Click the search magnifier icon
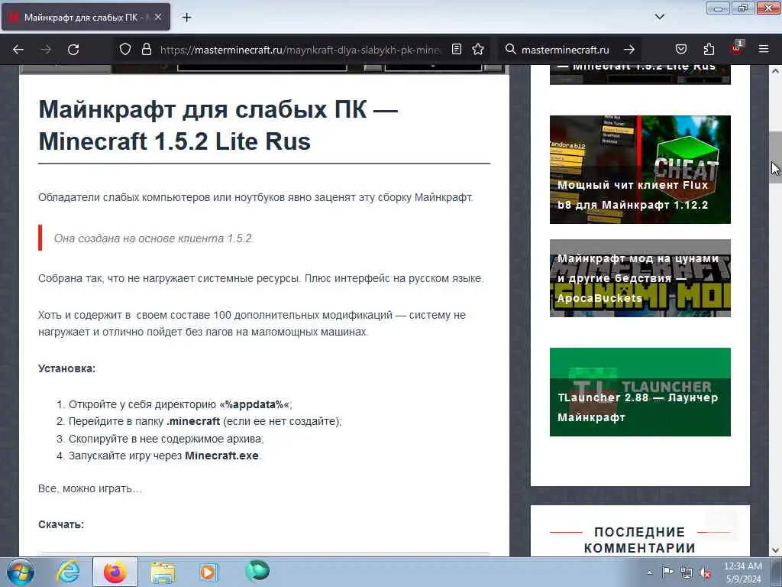This screenshot has width=782, height=587. tap(510, 49)
